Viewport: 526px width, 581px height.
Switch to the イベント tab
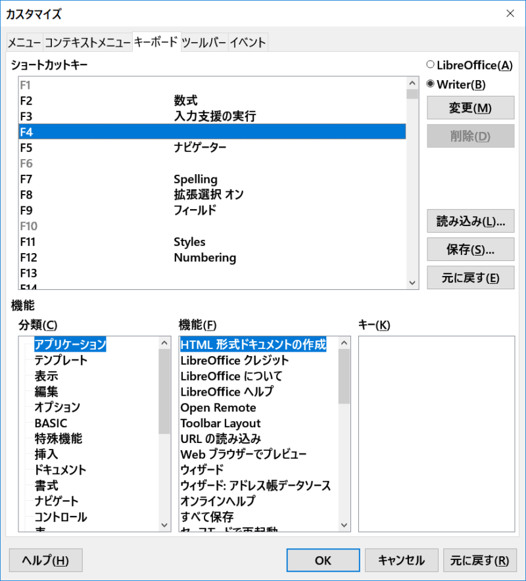tap(248, 43)
